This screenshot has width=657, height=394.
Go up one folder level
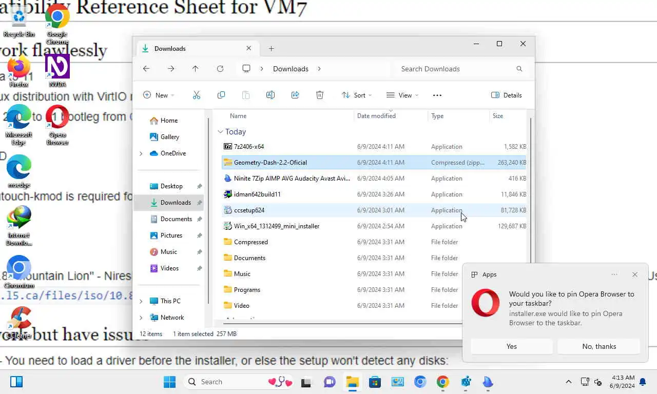click(195, 69)
